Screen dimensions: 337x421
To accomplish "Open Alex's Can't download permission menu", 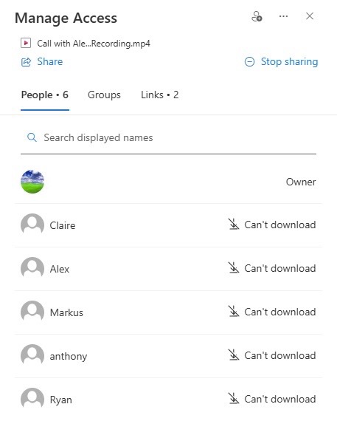I will click(x=272, y=268).
